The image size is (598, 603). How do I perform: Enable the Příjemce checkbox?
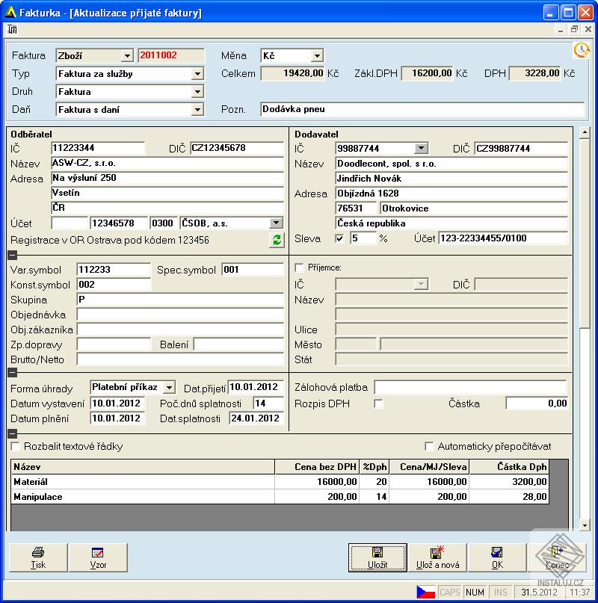click(300, 268)
